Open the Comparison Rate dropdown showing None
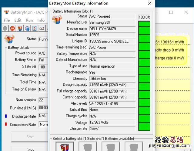The height and width of the screenshot is (151, 194). coord(43,124)
